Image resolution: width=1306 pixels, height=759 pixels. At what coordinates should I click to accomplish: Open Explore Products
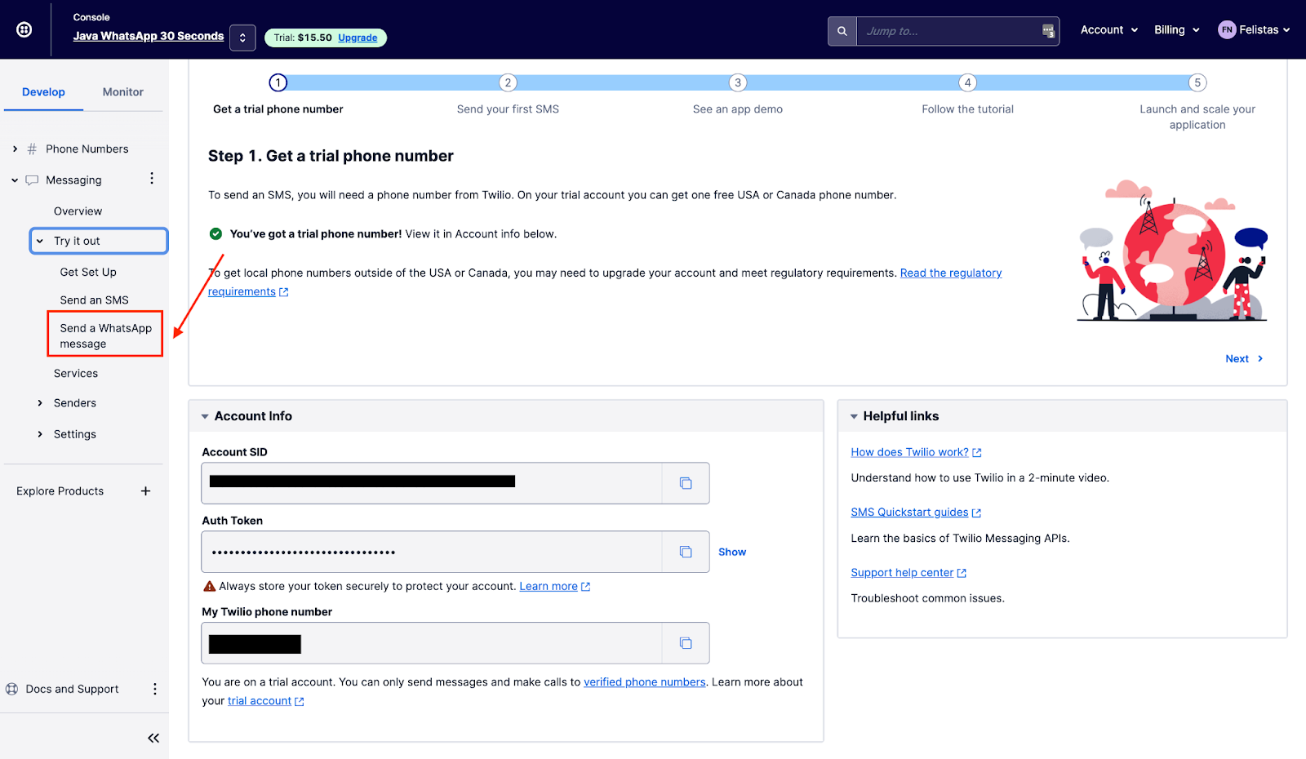(x=60, y=491)
